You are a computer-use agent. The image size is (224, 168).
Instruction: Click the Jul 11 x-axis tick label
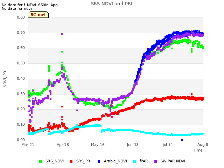pos(168,145)
